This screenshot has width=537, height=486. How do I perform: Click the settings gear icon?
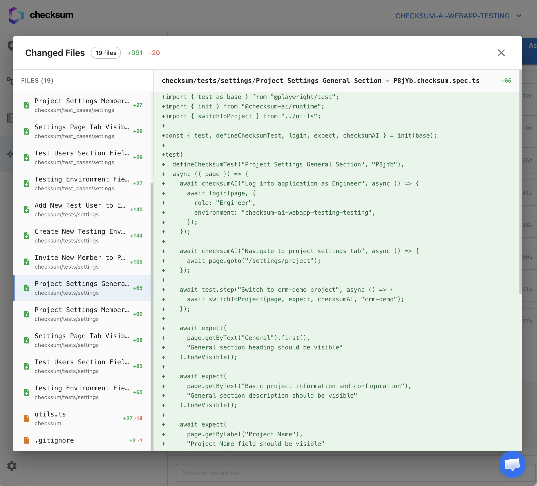(12, 466)
